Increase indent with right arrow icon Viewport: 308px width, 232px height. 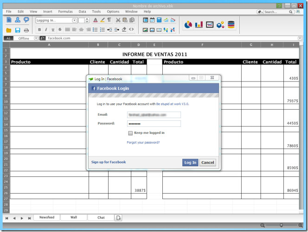[x=117, y=30]
